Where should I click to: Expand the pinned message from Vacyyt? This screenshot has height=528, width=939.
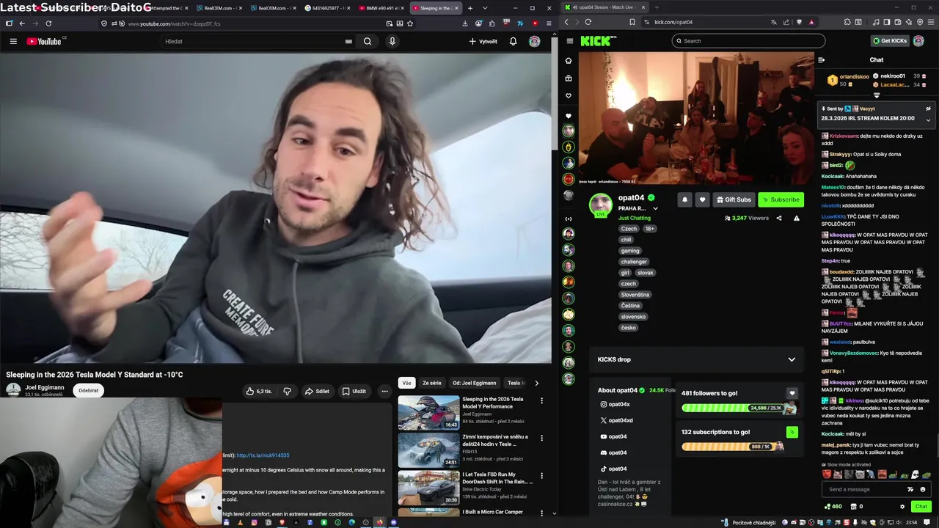click(928, 119)
